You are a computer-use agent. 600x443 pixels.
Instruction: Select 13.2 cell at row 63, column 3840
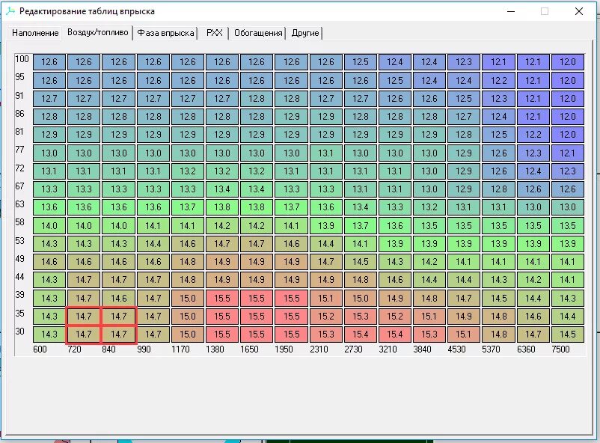(429, 207)
